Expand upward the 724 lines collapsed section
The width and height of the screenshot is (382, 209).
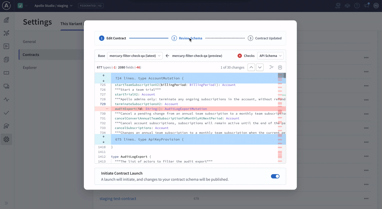104,76
